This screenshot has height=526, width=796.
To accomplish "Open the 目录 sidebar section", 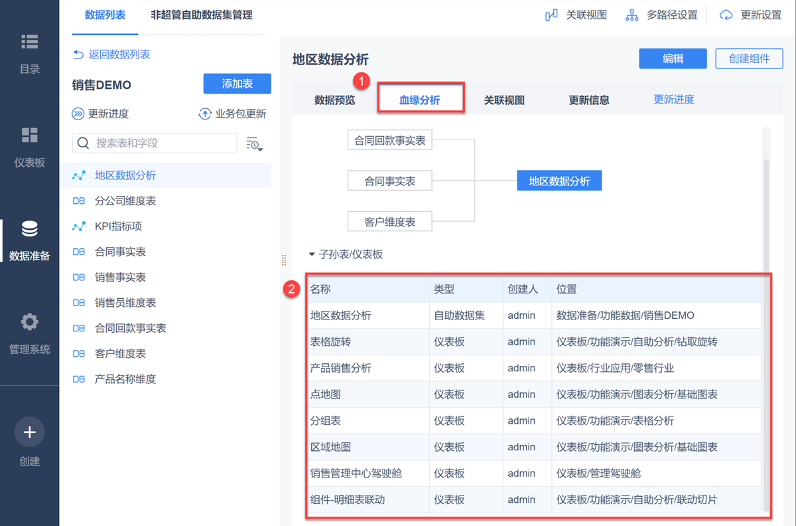I will (x=29, y=53).
